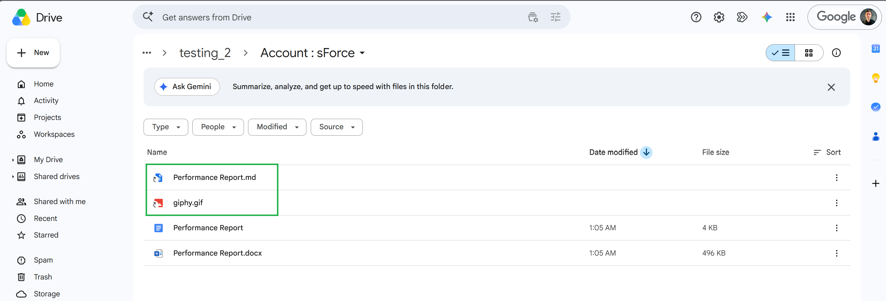The image size is (886, 301).
Task: Click the double-chevron icon beside Settings
Action: click(742, 17)
